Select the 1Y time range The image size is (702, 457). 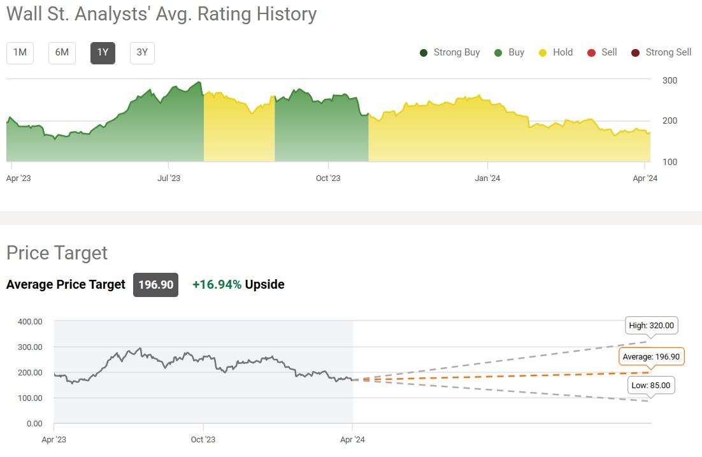[103, 53]
